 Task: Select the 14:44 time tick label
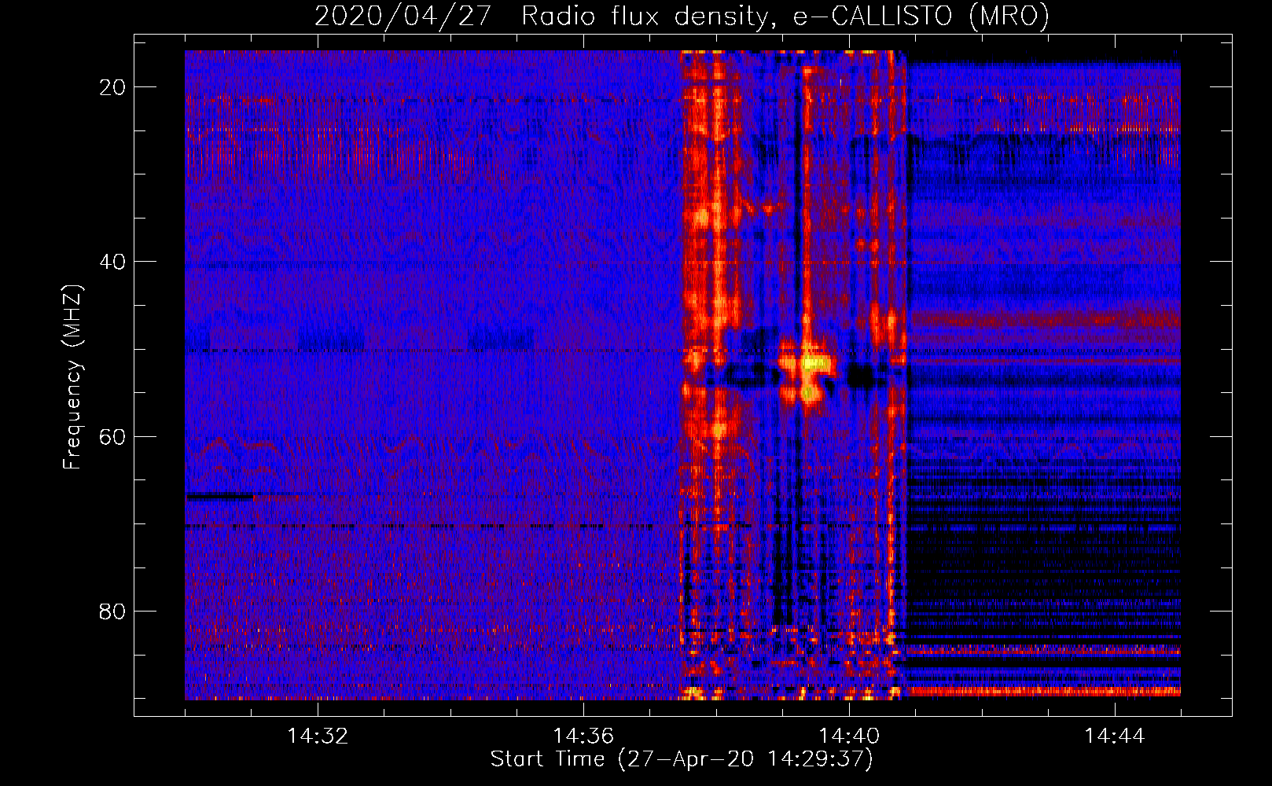pos(1115,736)
